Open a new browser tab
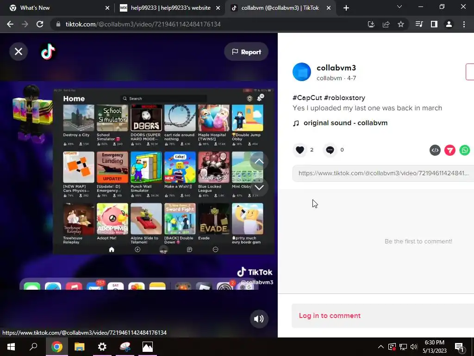The width and height of the screenshot is (474, 356). coord(346,8)
